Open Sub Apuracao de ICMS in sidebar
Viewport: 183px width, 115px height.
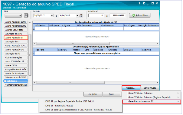[x=16, y=77]
